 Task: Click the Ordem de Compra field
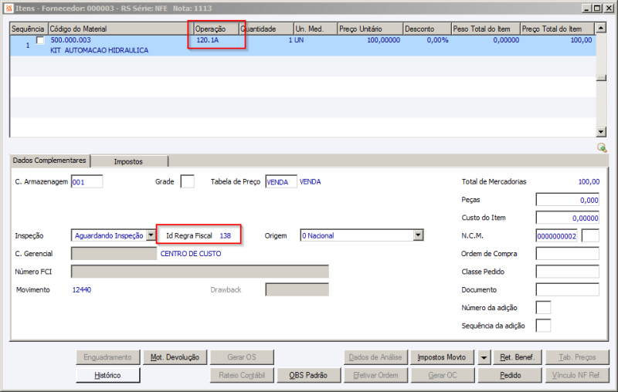(x=567, y=253)
